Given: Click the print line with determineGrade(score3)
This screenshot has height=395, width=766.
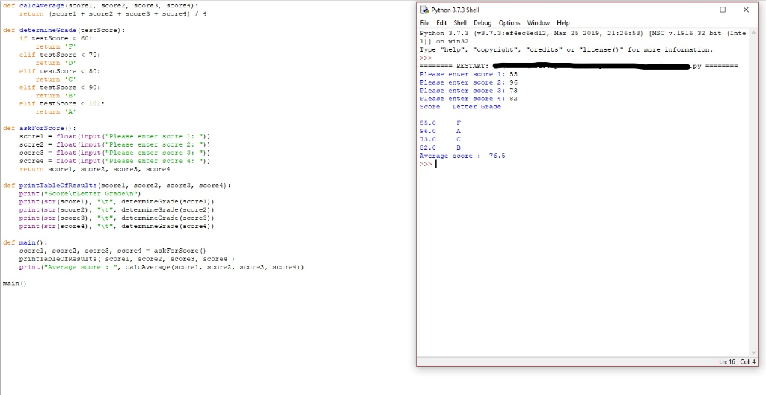Looking at the screenshot, I should pyautogui.click(x=117, y=218).
